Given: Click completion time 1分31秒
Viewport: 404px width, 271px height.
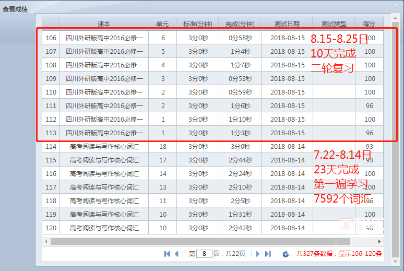Looking at the screenshot, I should coord(240,214).
